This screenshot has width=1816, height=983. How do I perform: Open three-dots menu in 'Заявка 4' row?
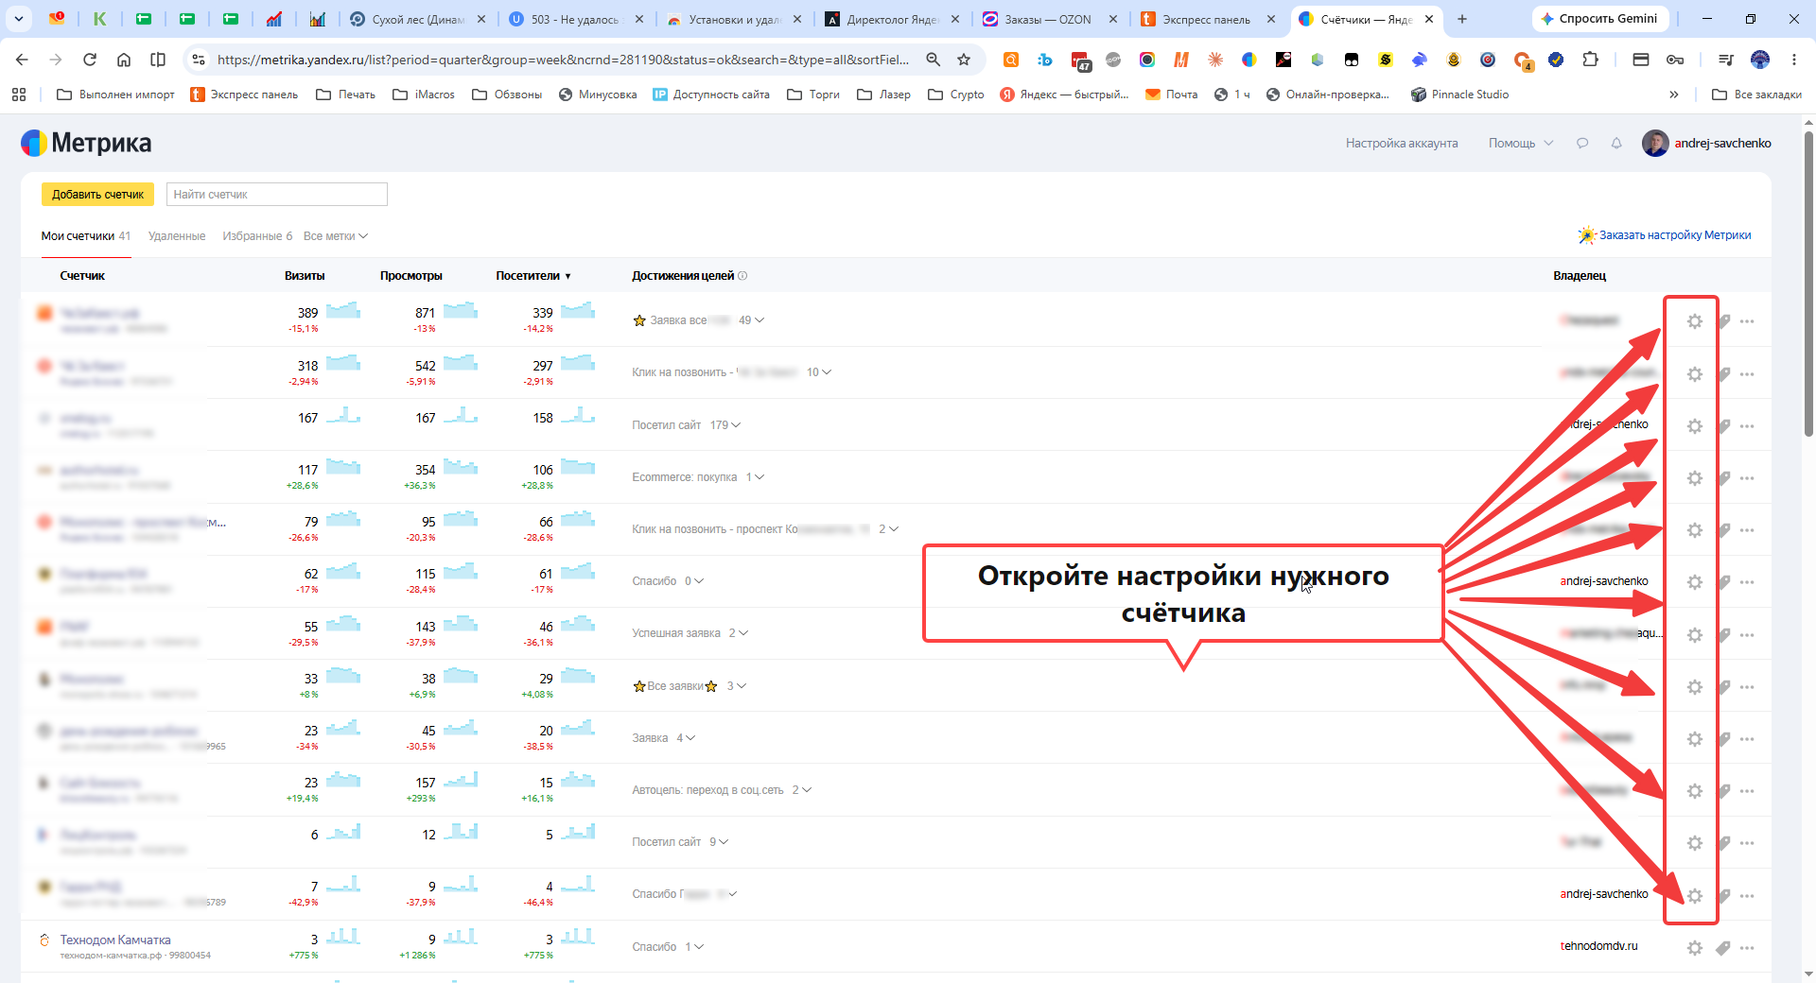[1747, 739]
